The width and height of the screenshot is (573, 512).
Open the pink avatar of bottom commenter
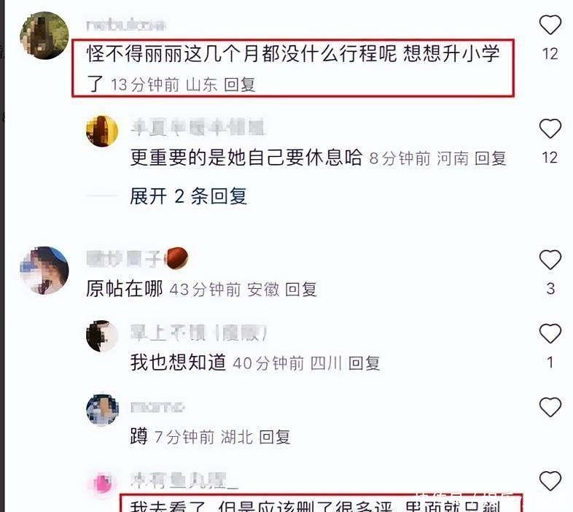[x=102, y=483]
